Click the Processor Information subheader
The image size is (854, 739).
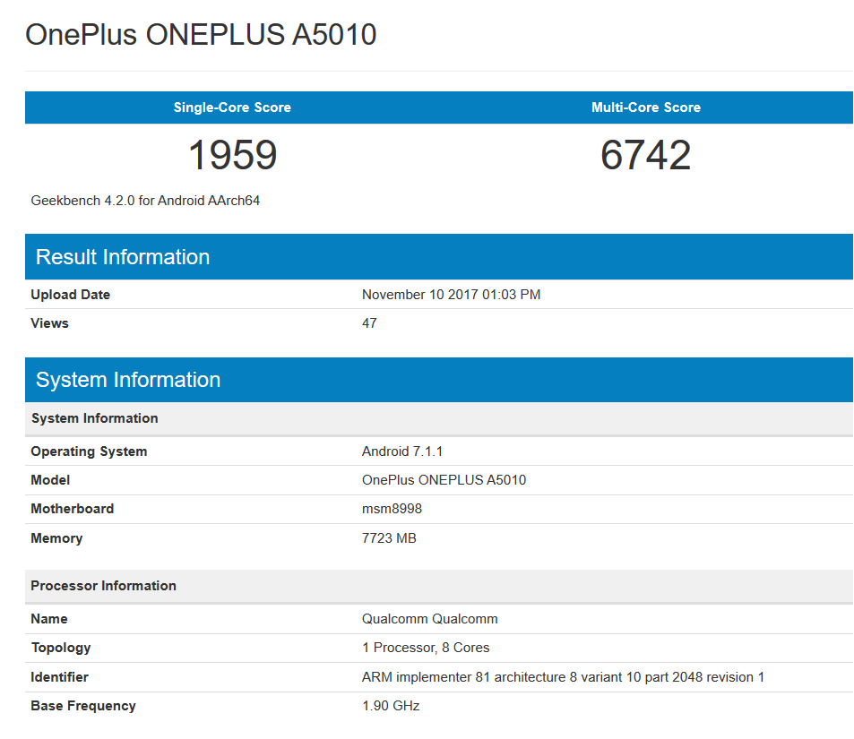coord(439,586)
